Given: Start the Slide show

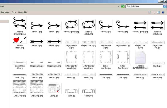Looking at the screenshot, I should (5, 12).
